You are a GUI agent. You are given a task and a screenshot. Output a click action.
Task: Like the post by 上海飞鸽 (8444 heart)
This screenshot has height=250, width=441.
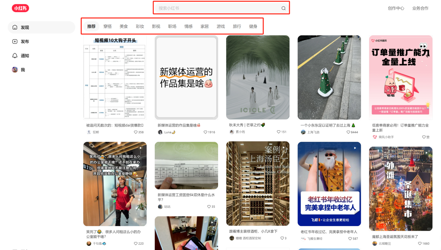coord(348,132)
